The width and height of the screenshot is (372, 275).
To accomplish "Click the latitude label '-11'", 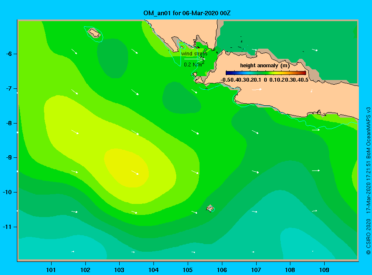I will pos(7,227).
